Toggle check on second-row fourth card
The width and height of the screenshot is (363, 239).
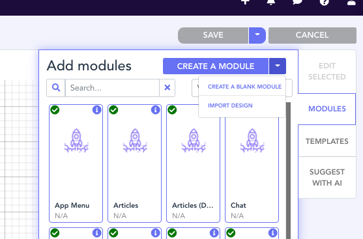coord(231,233)
